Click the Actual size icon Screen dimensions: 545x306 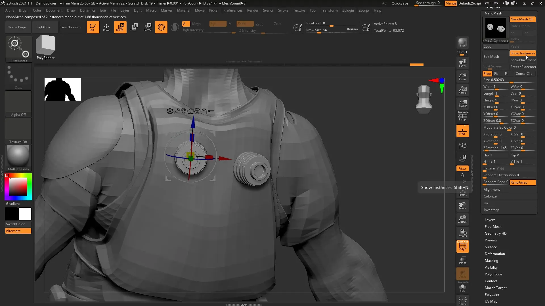[462, 90]
